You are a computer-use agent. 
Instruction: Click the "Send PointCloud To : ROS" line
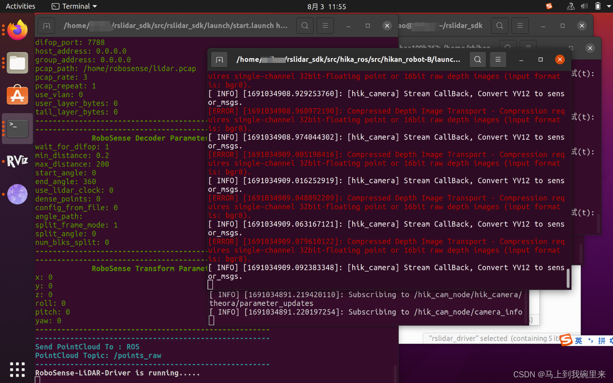pos(87,347)
